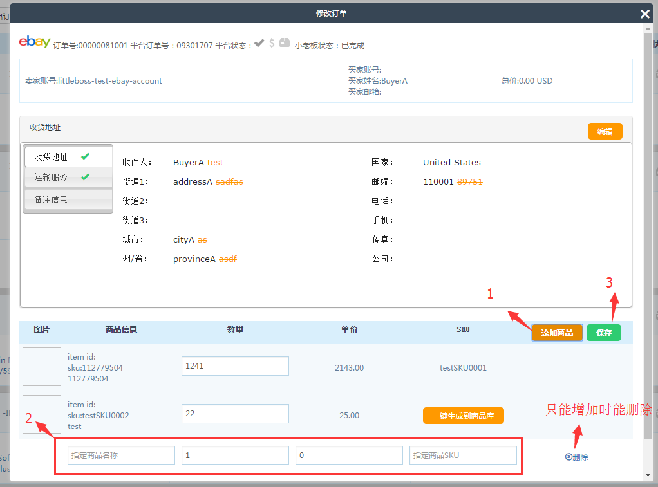
Task: Click the 添加商品 button
Action: click(557, 333)
